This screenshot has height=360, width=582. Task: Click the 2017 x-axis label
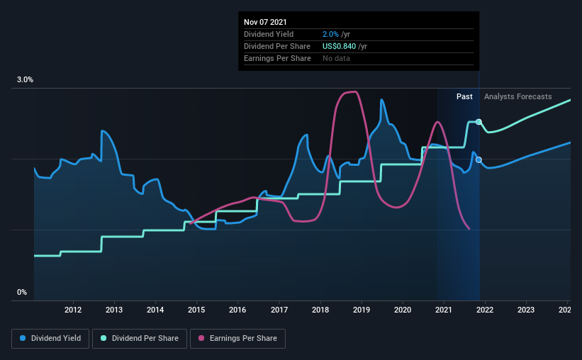[x=279, y=310]
